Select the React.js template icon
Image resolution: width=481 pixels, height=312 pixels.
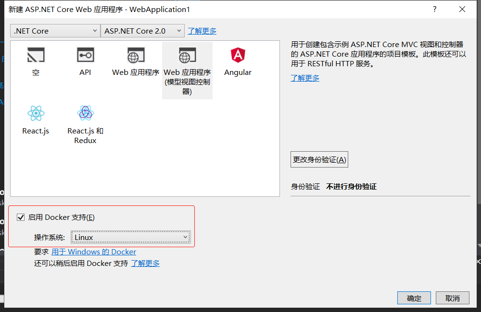pos(36,113)
